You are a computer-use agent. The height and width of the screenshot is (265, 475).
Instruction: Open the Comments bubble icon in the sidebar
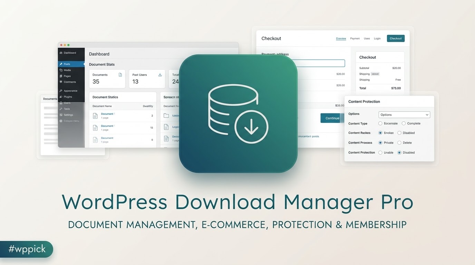[x=61, y=82]
